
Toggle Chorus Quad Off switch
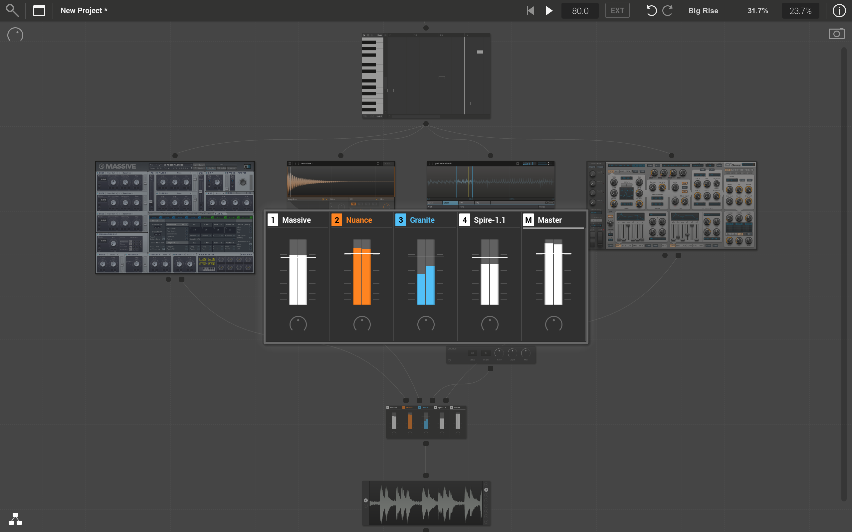click(473, 353)
